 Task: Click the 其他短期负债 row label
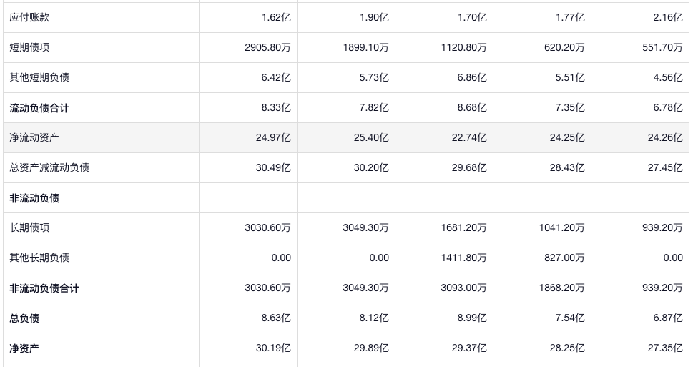pyautogui.click(x=39, y=77)
